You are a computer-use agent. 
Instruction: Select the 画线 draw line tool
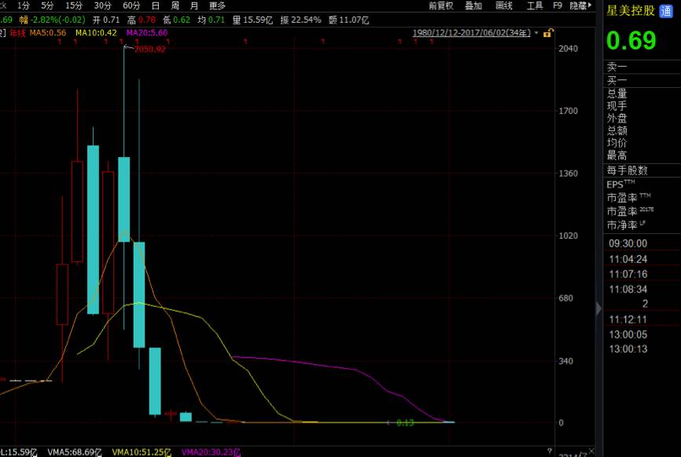(504, 5)
